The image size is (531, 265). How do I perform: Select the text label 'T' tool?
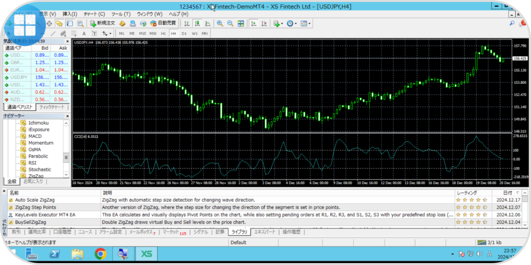(95, 33)
